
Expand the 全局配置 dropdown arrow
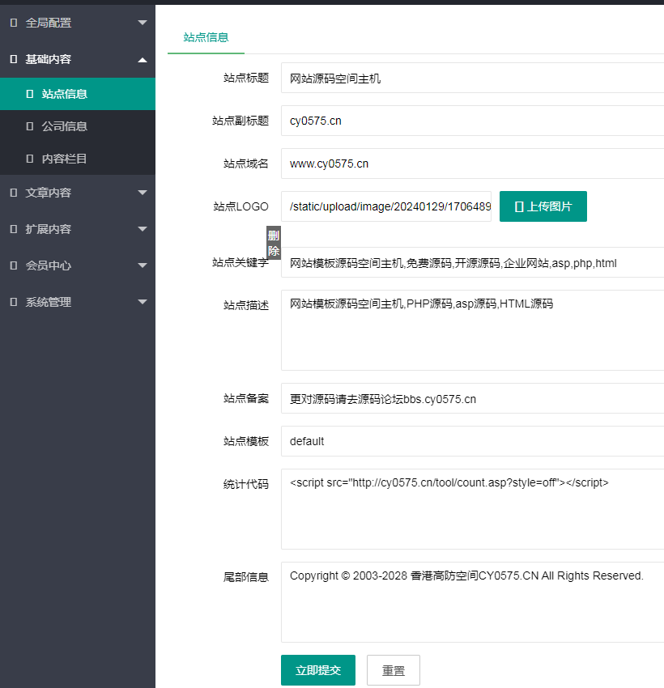tap(143, 23)
